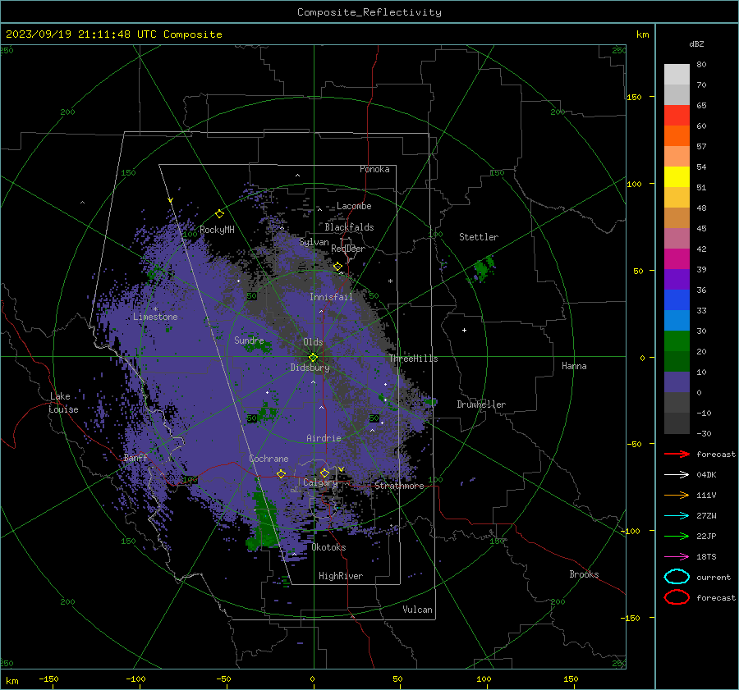Click the orange 111V arrow in legend
The image size is (739, 690).
tap(677, 495)
